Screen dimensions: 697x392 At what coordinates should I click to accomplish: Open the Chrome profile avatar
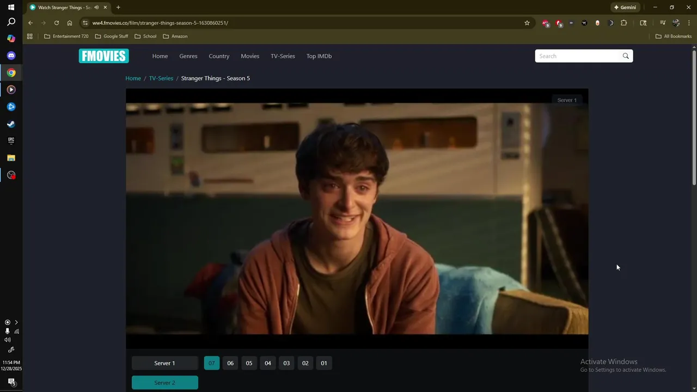click(x=676, y=23)
